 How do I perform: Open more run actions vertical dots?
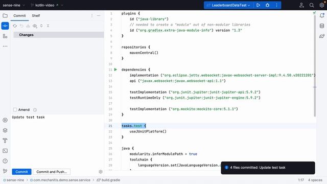point(276,5)
